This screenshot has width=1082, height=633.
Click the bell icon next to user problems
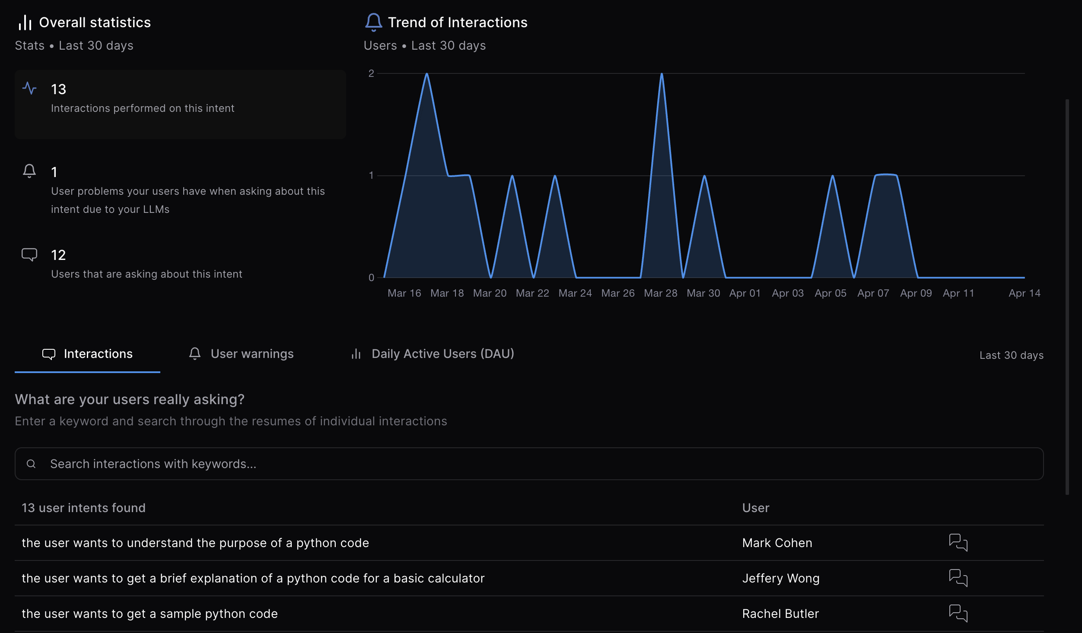29,171
